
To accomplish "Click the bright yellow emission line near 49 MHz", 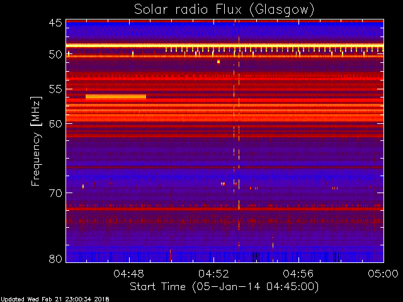I will pyautogui.click(x=225, y=46).
